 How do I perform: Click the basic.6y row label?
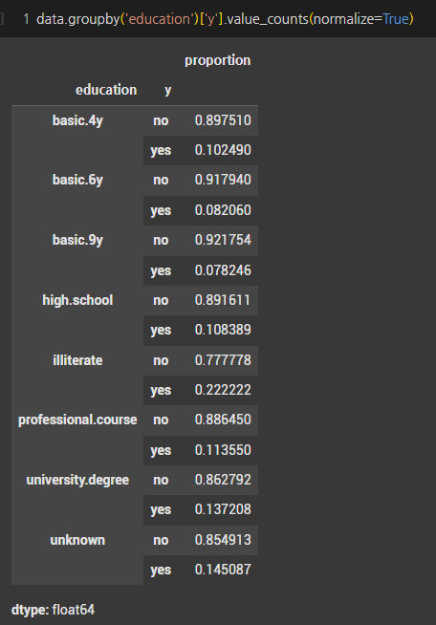[77, 181]
